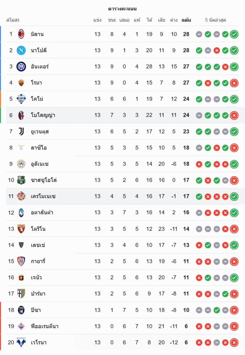Viewport: 245px width, 355px height.
Task: Click Verona's latest match loss indicator
Action: click(x=234, y=343)
